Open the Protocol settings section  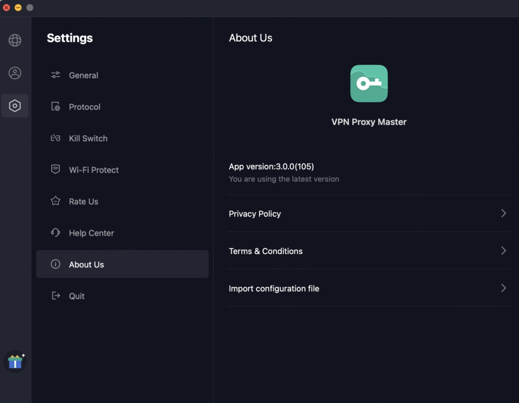(85, 107)
